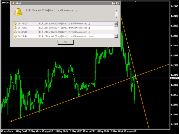Click the bell icon in the 06:32:41 row
179x134 pixels.
(x=16, y=28)
